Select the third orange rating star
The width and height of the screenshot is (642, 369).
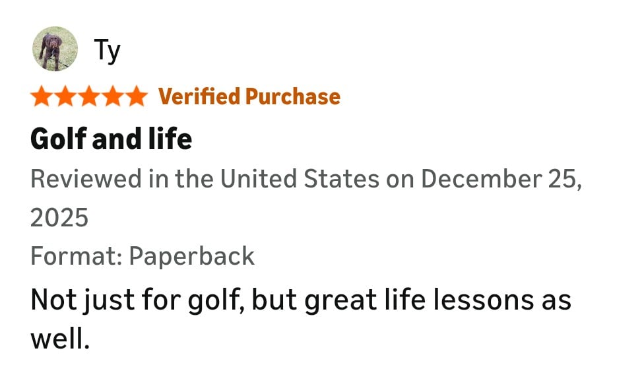point(89,97)
